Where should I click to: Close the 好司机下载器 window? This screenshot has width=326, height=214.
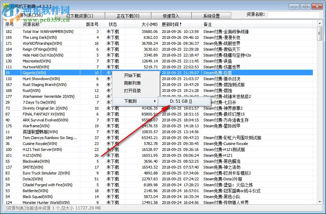tap(317, 7)
